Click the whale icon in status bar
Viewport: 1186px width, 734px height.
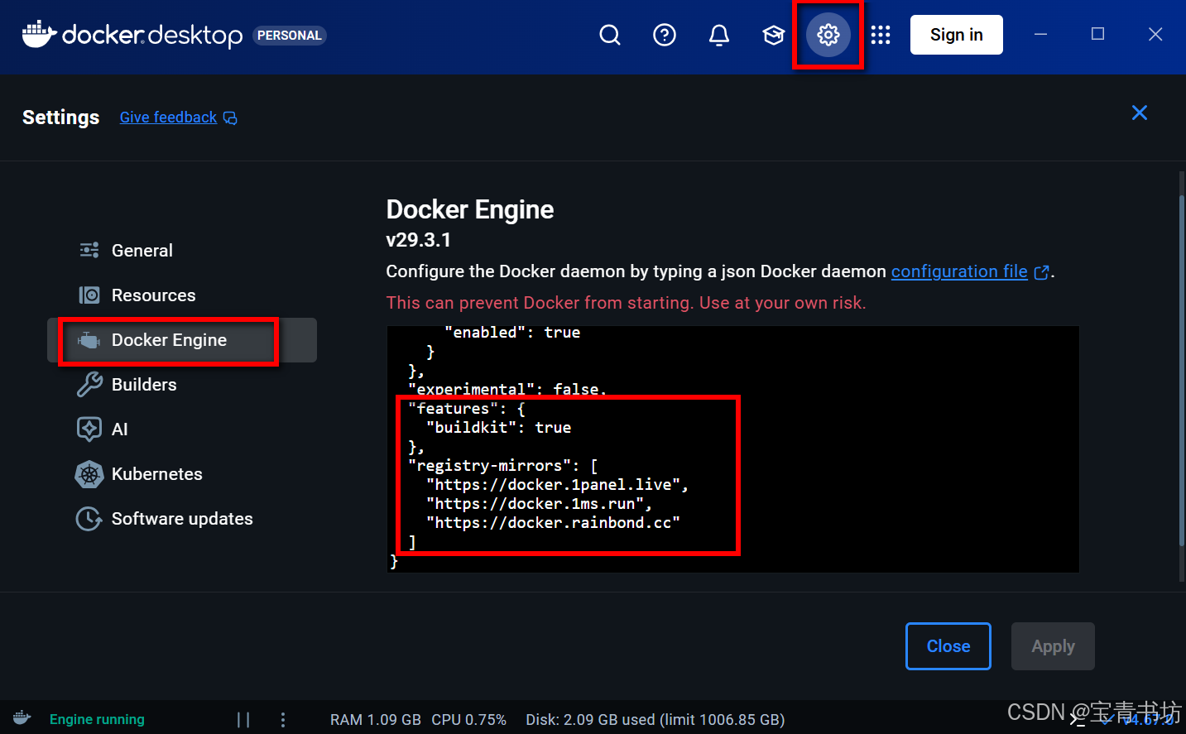(x=22, y=718)
